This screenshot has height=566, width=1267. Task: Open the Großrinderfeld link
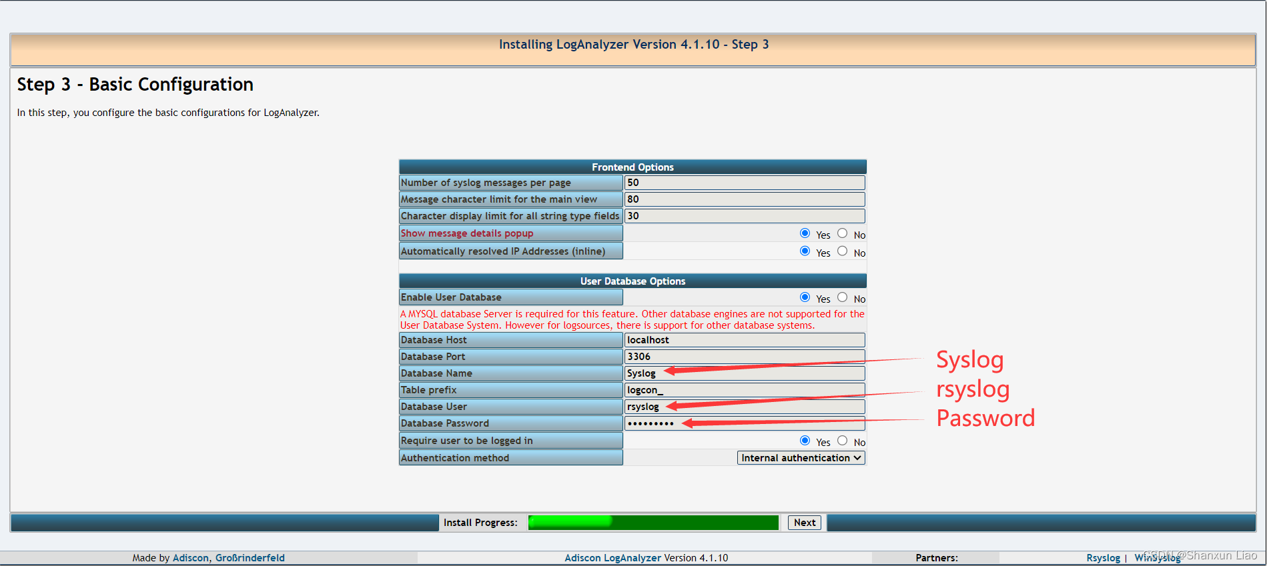pyautogui.click(x=250, y=558)
